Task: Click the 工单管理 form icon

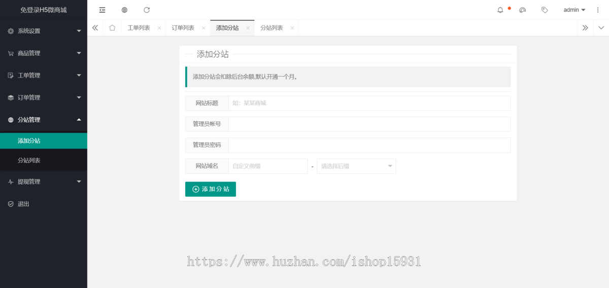Action: pos(11,76)
